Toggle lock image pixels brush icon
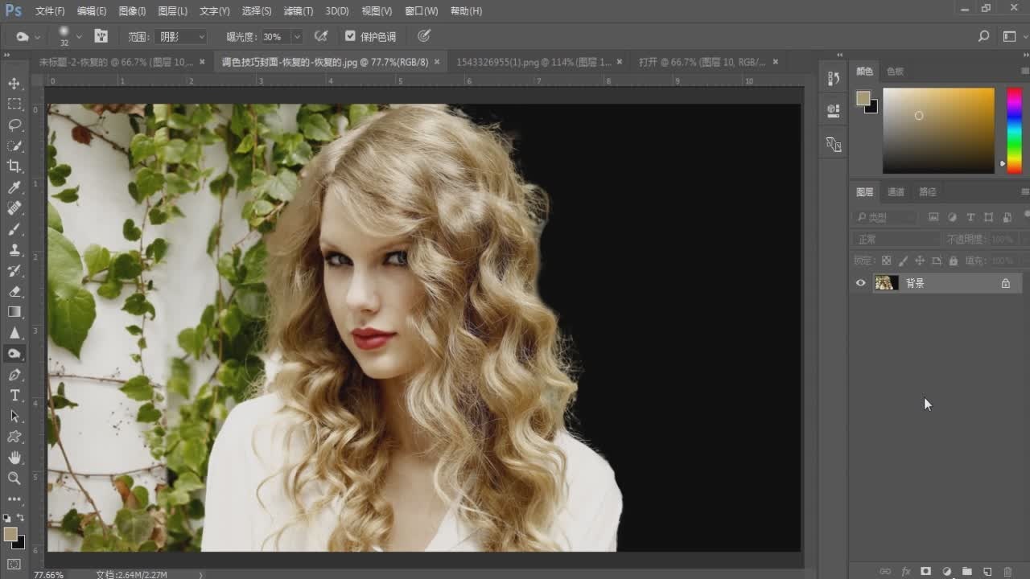 coord(903,261)
